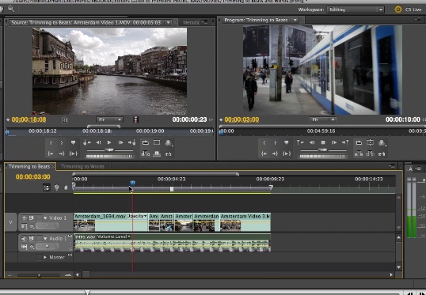Viewport: 426px width, 295px height.
Task: Go to In point in Source monitor
Action: tap(51, 153)
